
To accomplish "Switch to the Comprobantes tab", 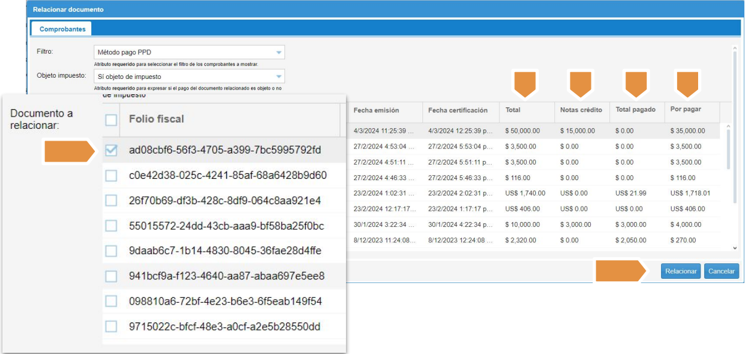I will [x=62, y=29].
